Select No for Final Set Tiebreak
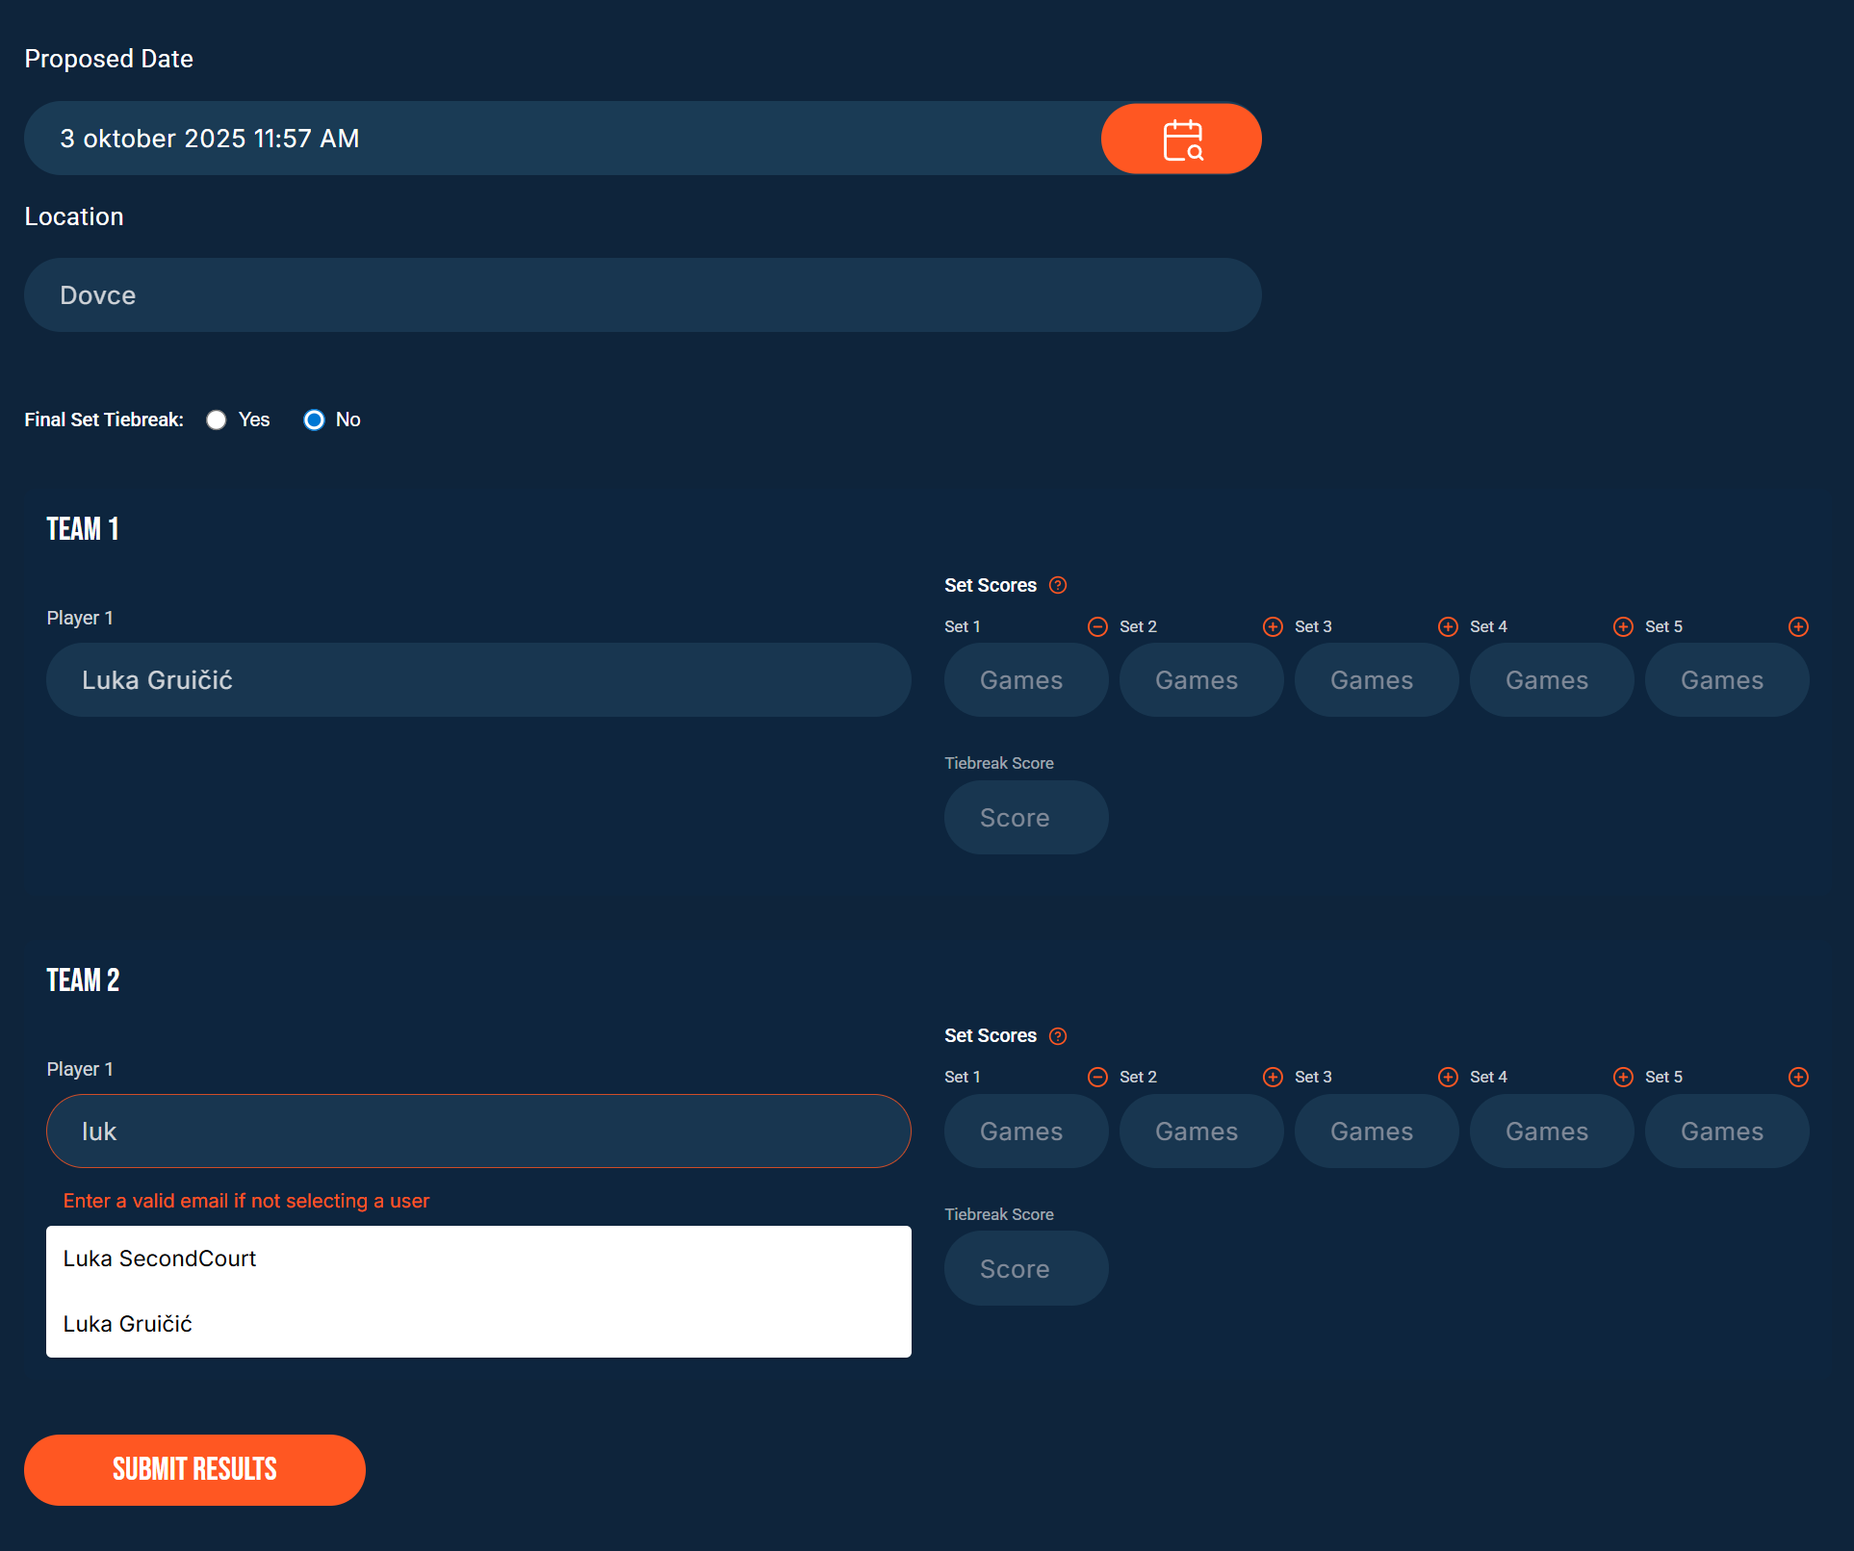 pyautogui.click(x=314, y=420)
